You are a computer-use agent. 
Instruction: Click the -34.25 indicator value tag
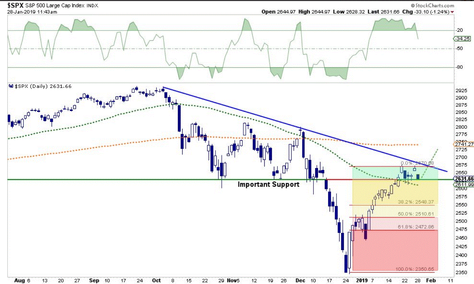[x=463, y=39]
